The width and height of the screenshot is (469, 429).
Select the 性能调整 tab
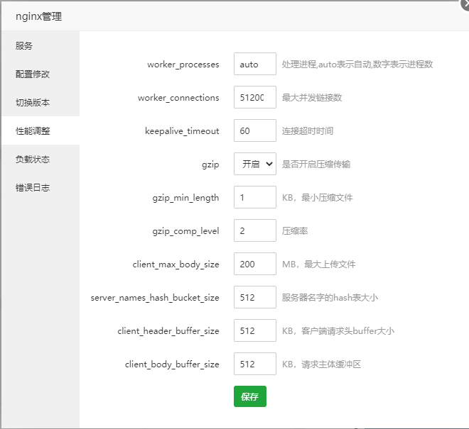click(x=41, y=130)
